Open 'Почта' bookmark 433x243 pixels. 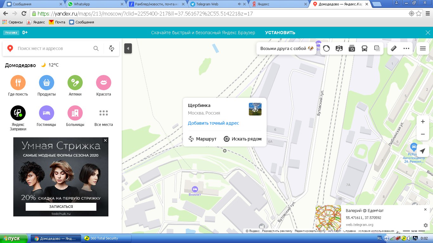57,22
